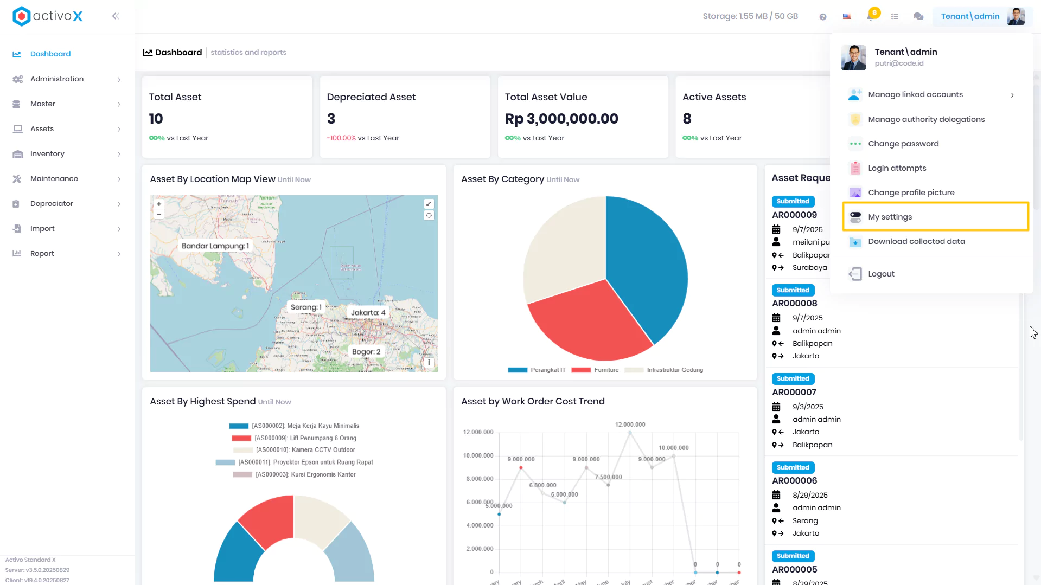This screenshot has height=585, width=1041.
Task: Click the Assets laptop icon
Action: tap(17, 129)
